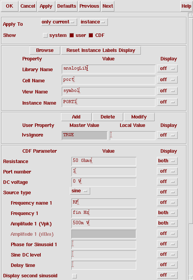This screenshot has width=193, height=280.
Task: Open lvsIgnore display dropdown
Action: [167, 135]
